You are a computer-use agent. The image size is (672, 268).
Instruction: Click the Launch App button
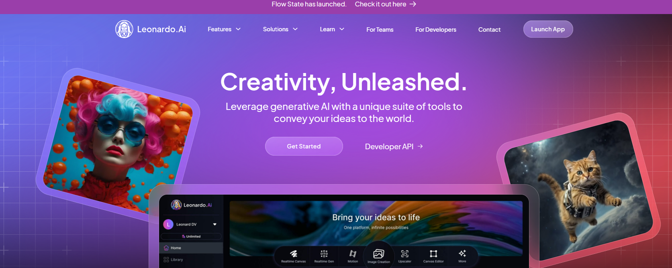pos(548,29)
